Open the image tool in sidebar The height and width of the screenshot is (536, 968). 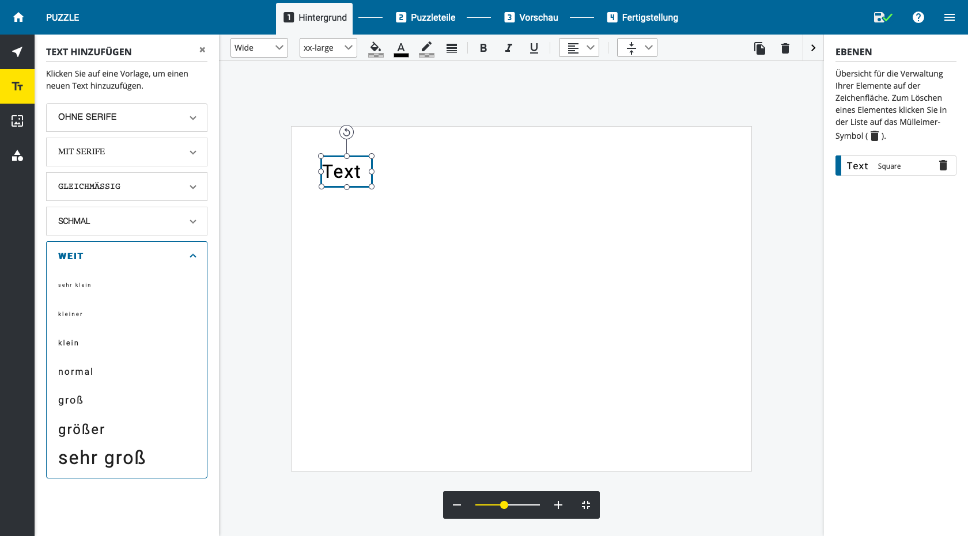point(17,121)
